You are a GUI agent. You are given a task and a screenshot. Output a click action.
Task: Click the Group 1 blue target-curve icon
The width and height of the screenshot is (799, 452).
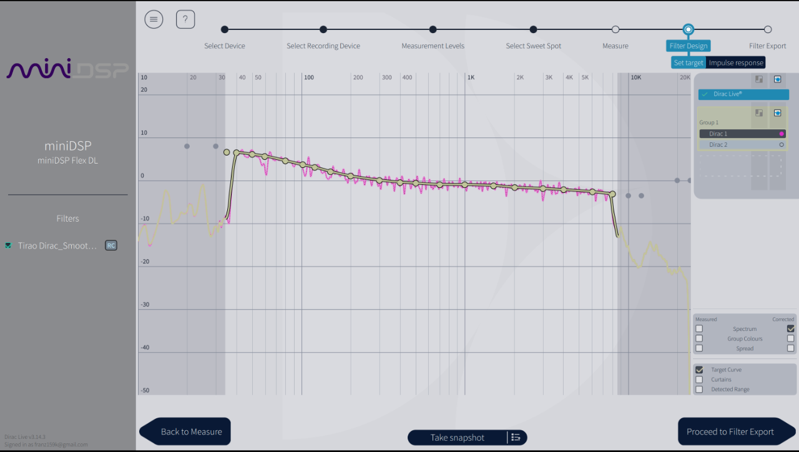[777, 113]
